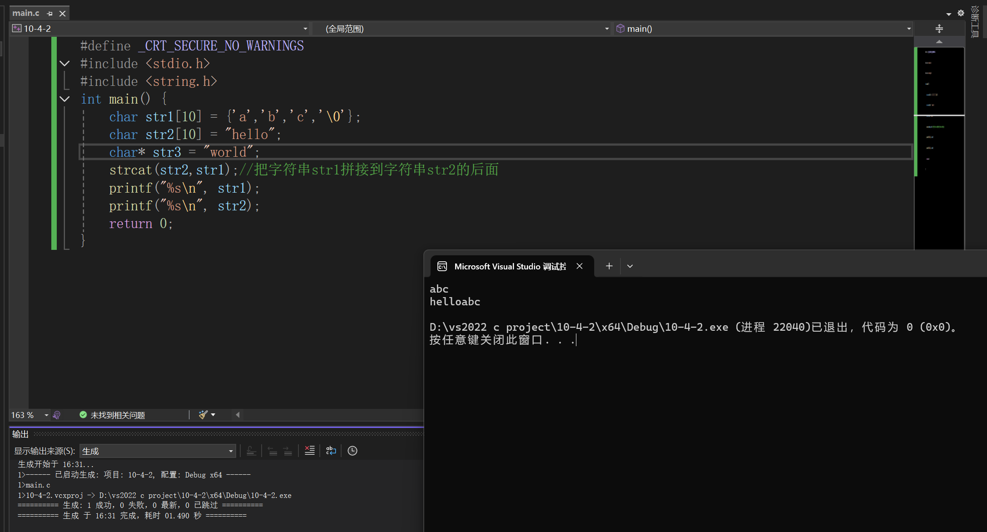Image resolution: width=987 pixels, height=532 pixels.
Task: Select the Microsoft Visual Studio debug console tab
Action: [510, 266]
